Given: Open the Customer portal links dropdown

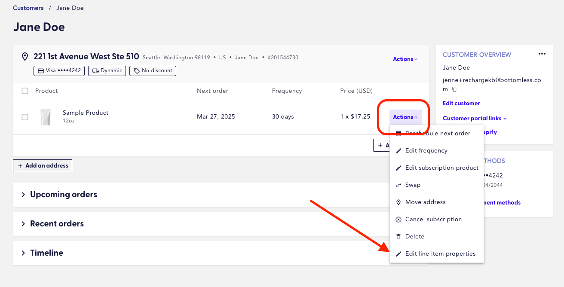Looking at the screenshot, I should tap(475, 119).
